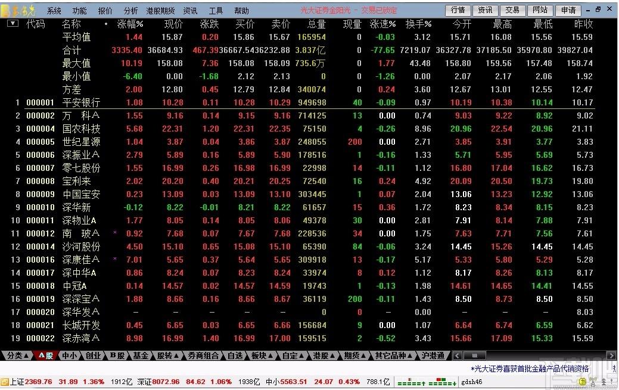Click the 资讯 button at top right
This screenshot has height=390, width=619.
point(485,10)
